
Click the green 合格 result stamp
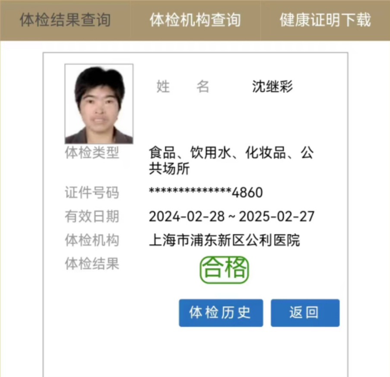pos(224,270)
